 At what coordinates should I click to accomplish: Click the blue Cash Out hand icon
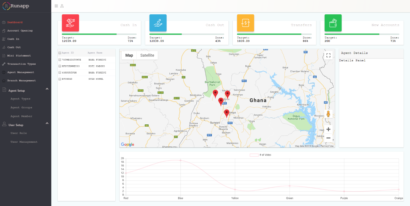(158, 23)
